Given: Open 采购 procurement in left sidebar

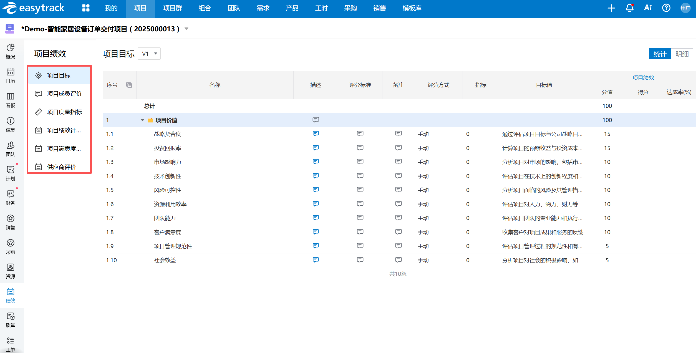Looking at the screenshot, I should (x=11, y=247).
